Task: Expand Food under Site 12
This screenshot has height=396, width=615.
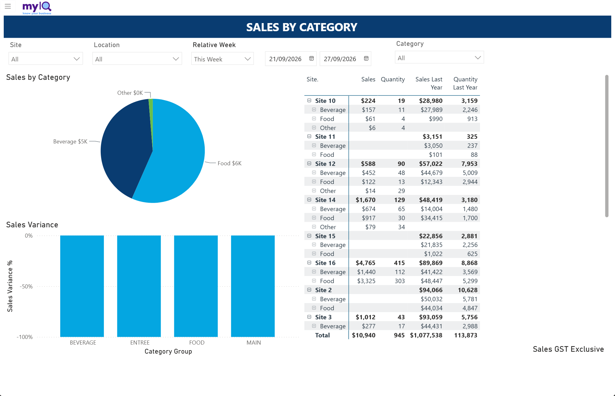Action: tap(314, 181)
